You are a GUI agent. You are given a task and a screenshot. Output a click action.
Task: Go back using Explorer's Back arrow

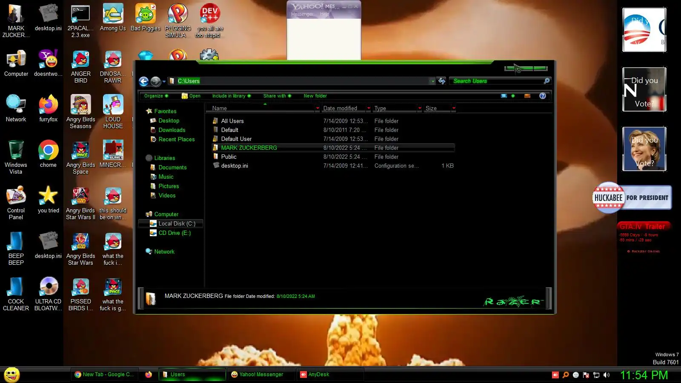[144, 81]
